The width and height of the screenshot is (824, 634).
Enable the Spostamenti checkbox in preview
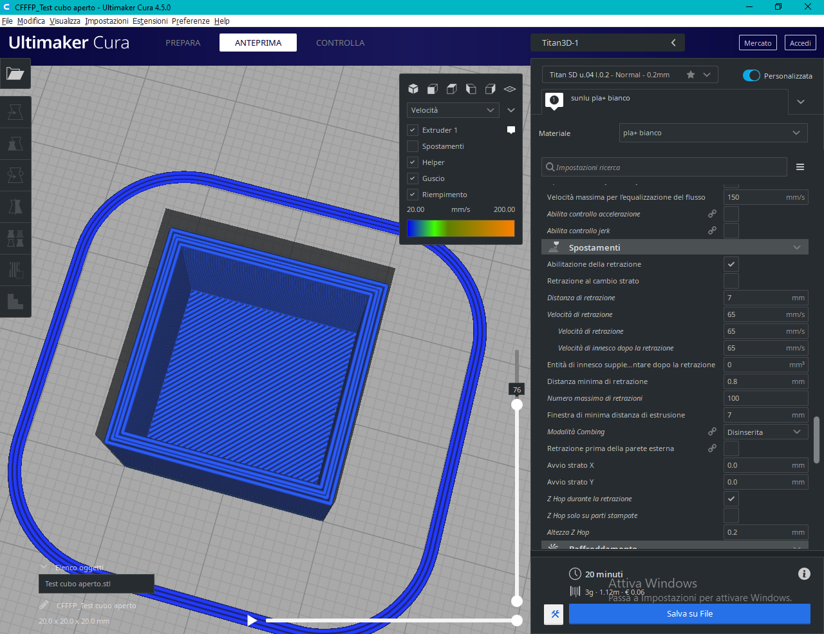tap(413, 146)
